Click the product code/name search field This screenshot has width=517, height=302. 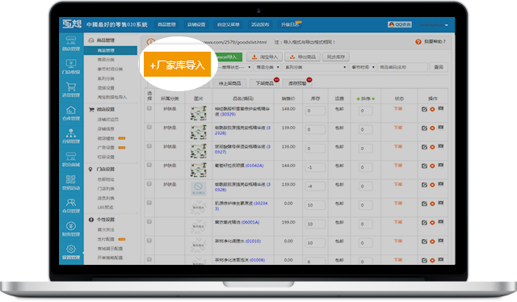tap(402, 67)
